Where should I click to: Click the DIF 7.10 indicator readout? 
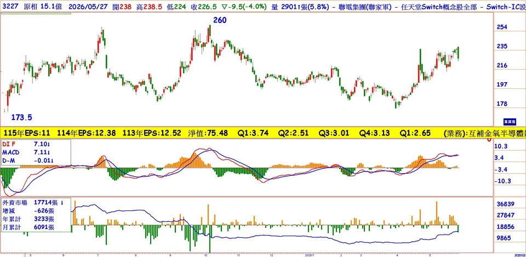[27, 144]
